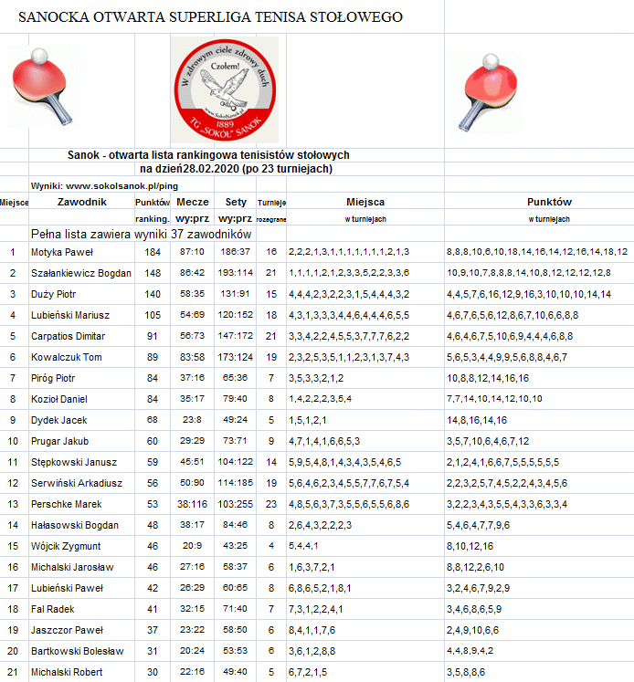Select the Zawodnik column header
Viewport: 634px width, 682px height.
click(82, 203)
